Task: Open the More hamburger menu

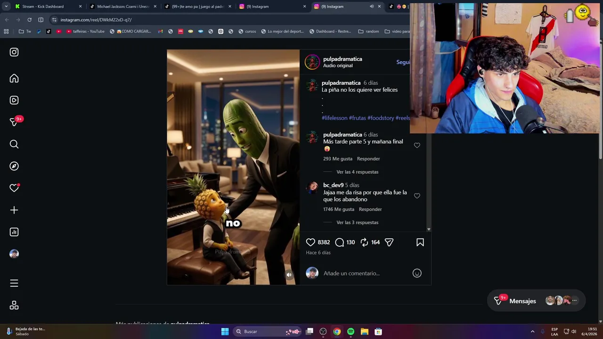Action: pos(14,283)
